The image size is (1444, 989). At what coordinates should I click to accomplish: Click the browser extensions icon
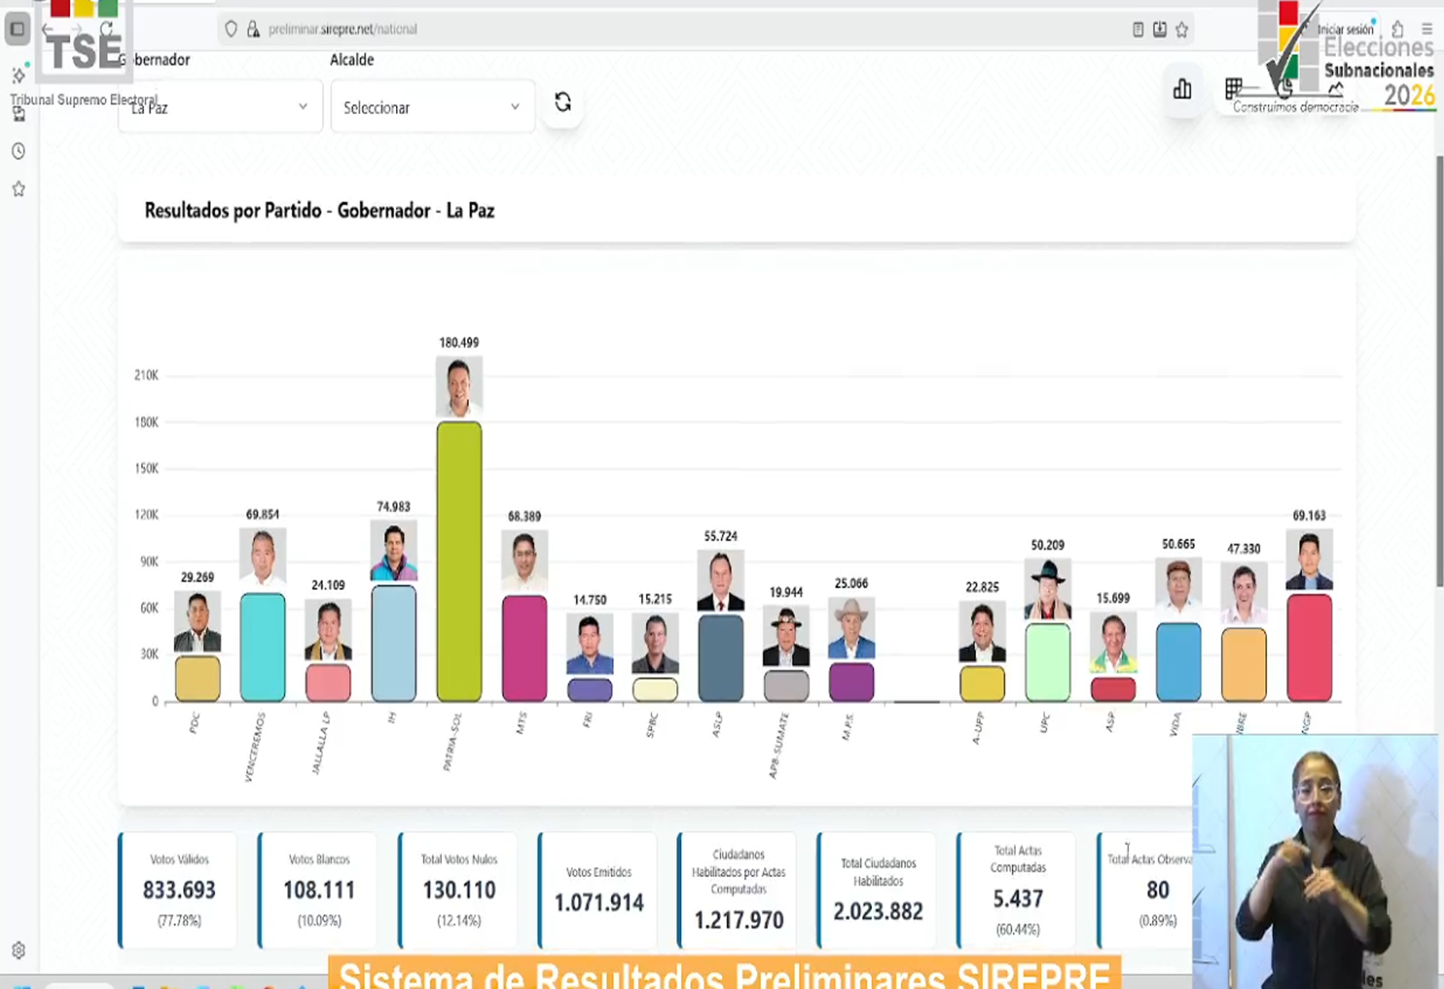point(1397,29)
